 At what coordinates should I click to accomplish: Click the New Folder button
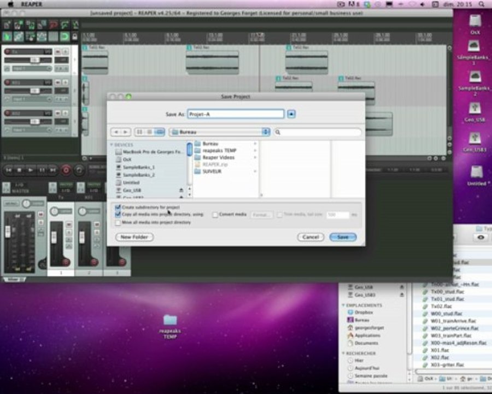click(x=134, y=237)
